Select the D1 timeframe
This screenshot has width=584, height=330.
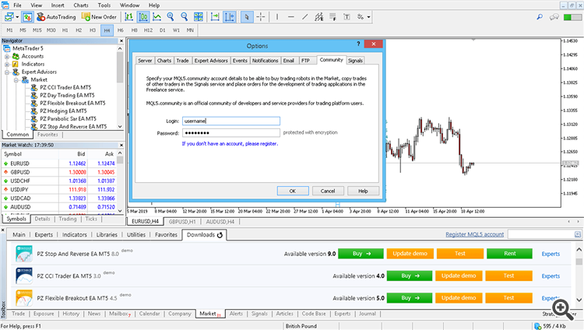click(x=163, y=30)
